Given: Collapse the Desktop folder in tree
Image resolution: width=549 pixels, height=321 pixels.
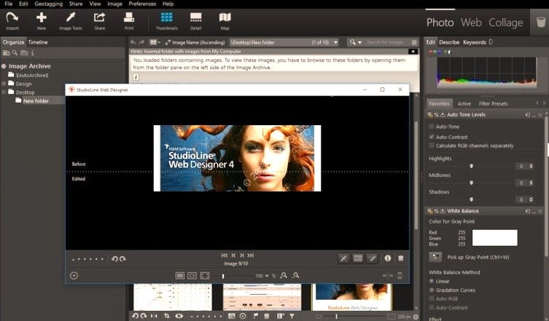Looking at the screenshot, I should [x=4, y=92].
